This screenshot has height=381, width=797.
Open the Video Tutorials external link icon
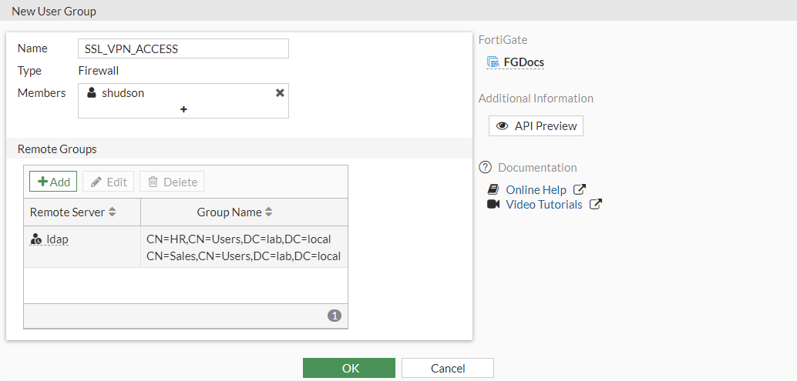point(595,205)
